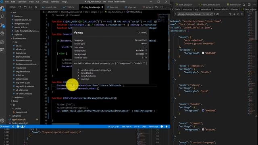Go to next match in find widget
Viewport: 258px width, 145px height.
tap(234, 14)
